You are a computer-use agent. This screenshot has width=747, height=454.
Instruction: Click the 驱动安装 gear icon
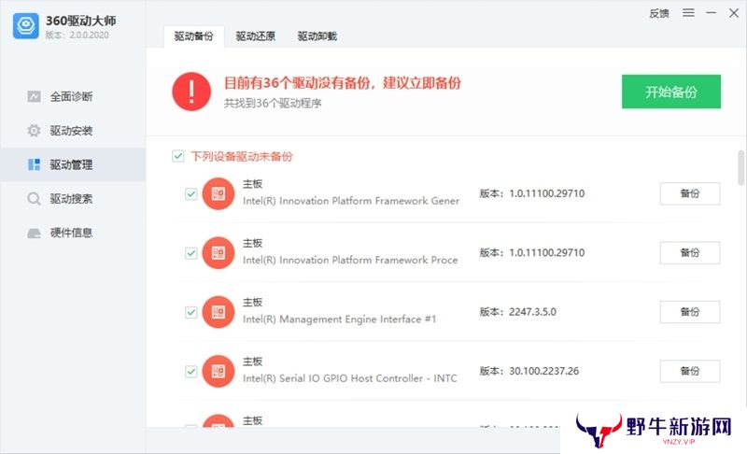(34, 131)
